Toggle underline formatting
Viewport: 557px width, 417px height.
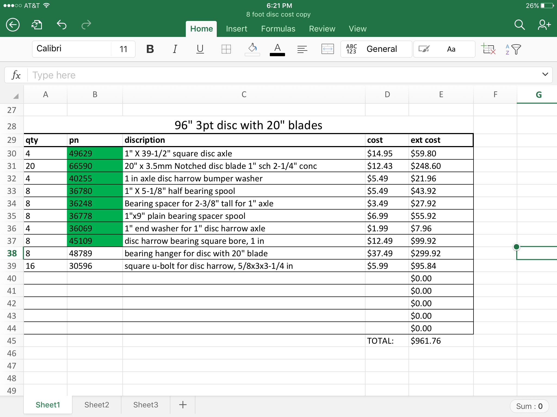pyautogui.click(x=200, y=49)
